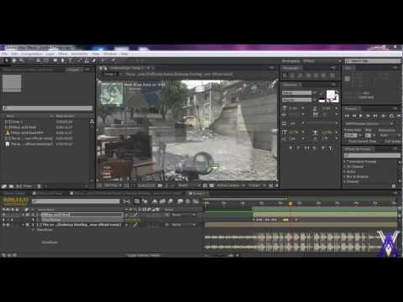Expand Animation Presets category

click(345, 162)
